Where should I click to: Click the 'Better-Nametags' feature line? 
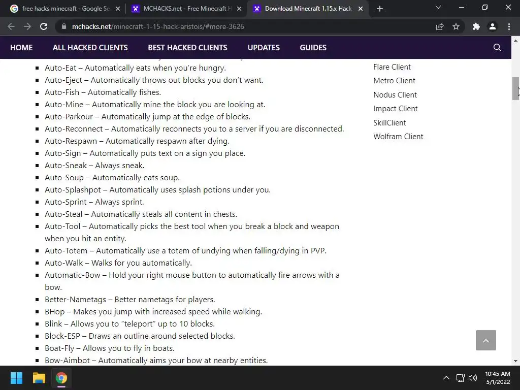pos(130,300)
